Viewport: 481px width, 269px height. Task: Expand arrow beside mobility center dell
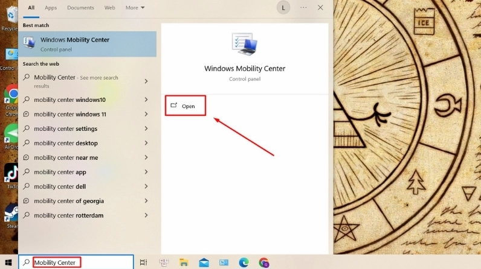[146, 186]
